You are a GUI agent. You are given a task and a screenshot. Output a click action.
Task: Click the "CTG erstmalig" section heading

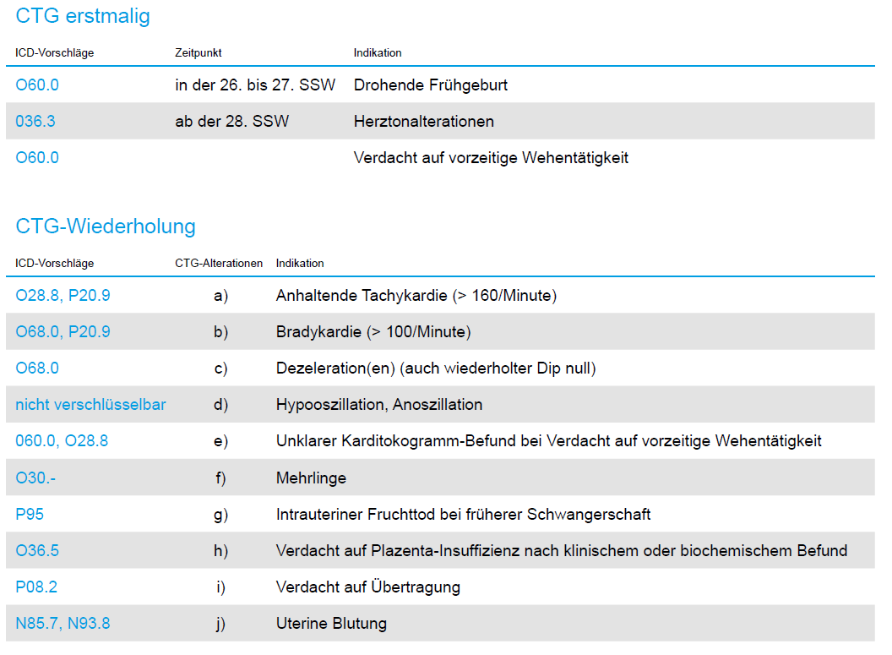pos(83,16)
